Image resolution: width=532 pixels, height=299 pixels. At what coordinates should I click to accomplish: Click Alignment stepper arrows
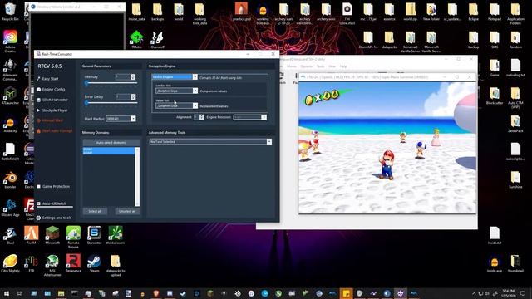point(202,117)
